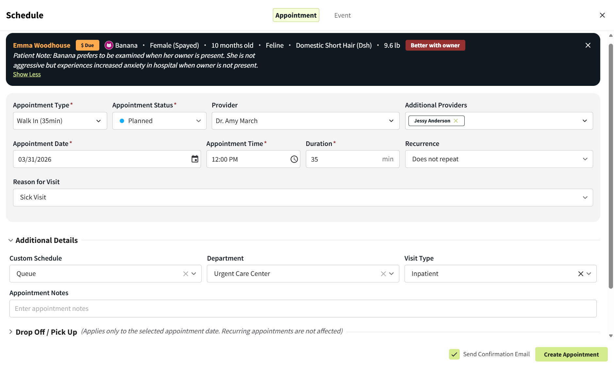Screen dimensions: 614x367
Task: Clear the Inpatient visit type value
Action: coord(581,274)
